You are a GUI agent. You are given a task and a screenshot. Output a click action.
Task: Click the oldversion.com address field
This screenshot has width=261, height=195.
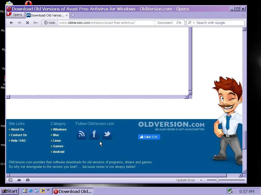click(x=106, y=23)
